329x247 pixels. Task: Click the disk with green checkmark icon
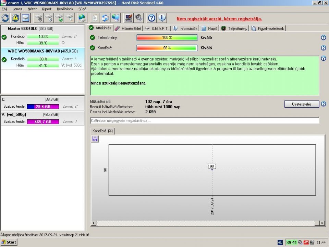point(59,18)
